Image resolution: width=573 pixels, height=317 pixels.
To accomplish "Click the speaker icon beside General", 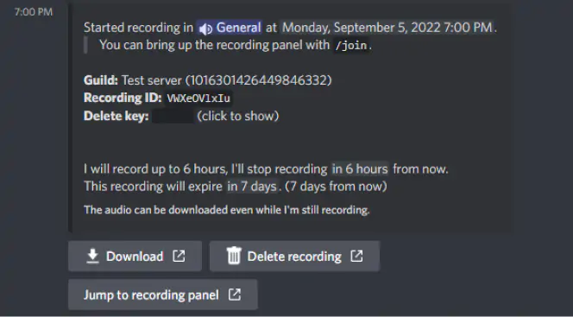I will (x=205, y=29).
